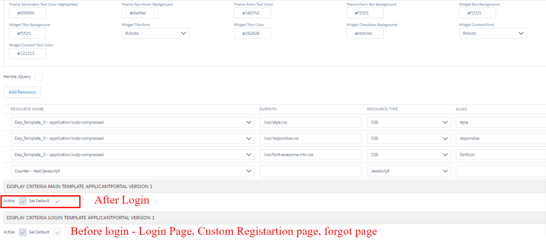Click the Add Resource button

coord(22,92)
